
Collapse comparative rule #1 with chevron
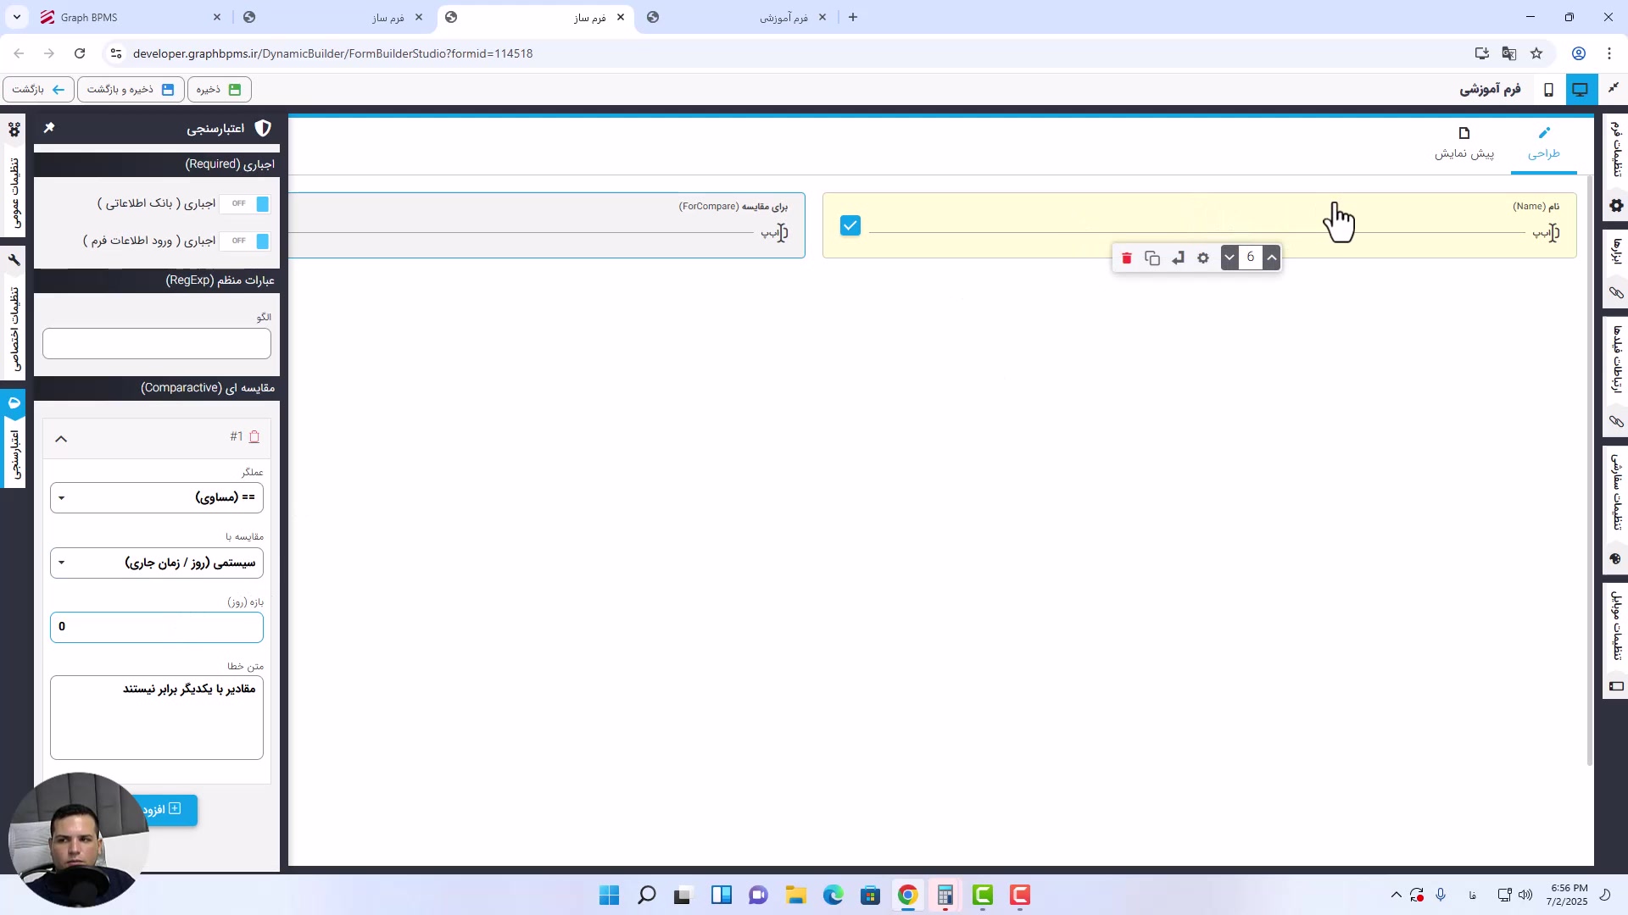pyautogui.click(x=61, y=439)
